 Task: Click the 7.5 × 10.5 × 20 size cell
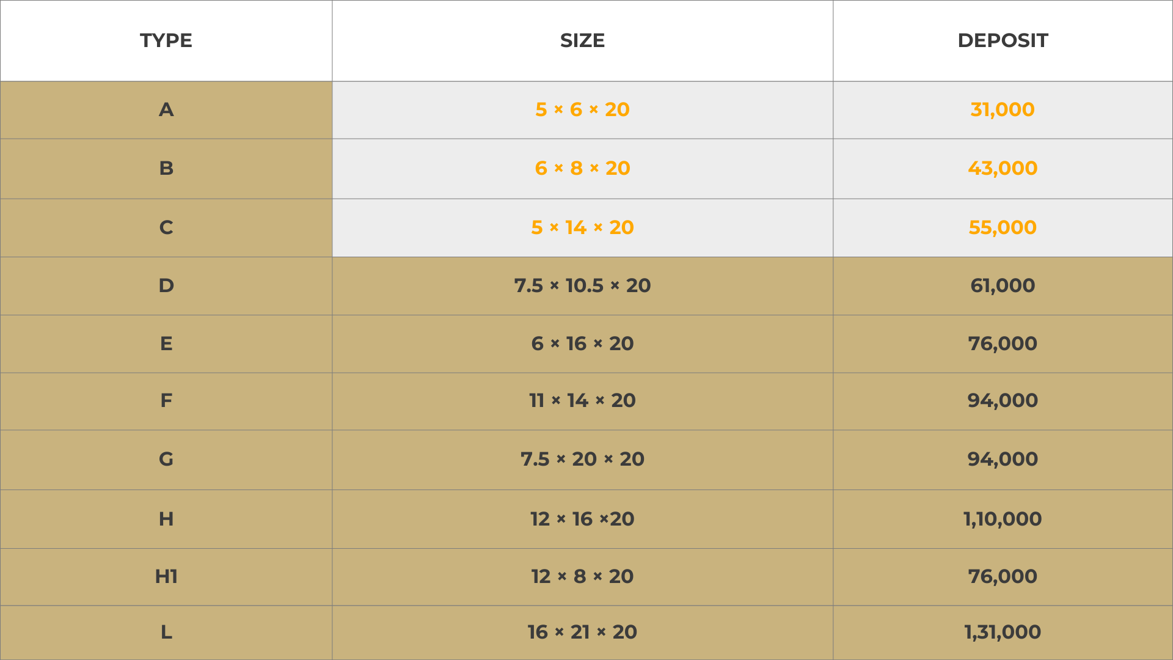(582, 285)
